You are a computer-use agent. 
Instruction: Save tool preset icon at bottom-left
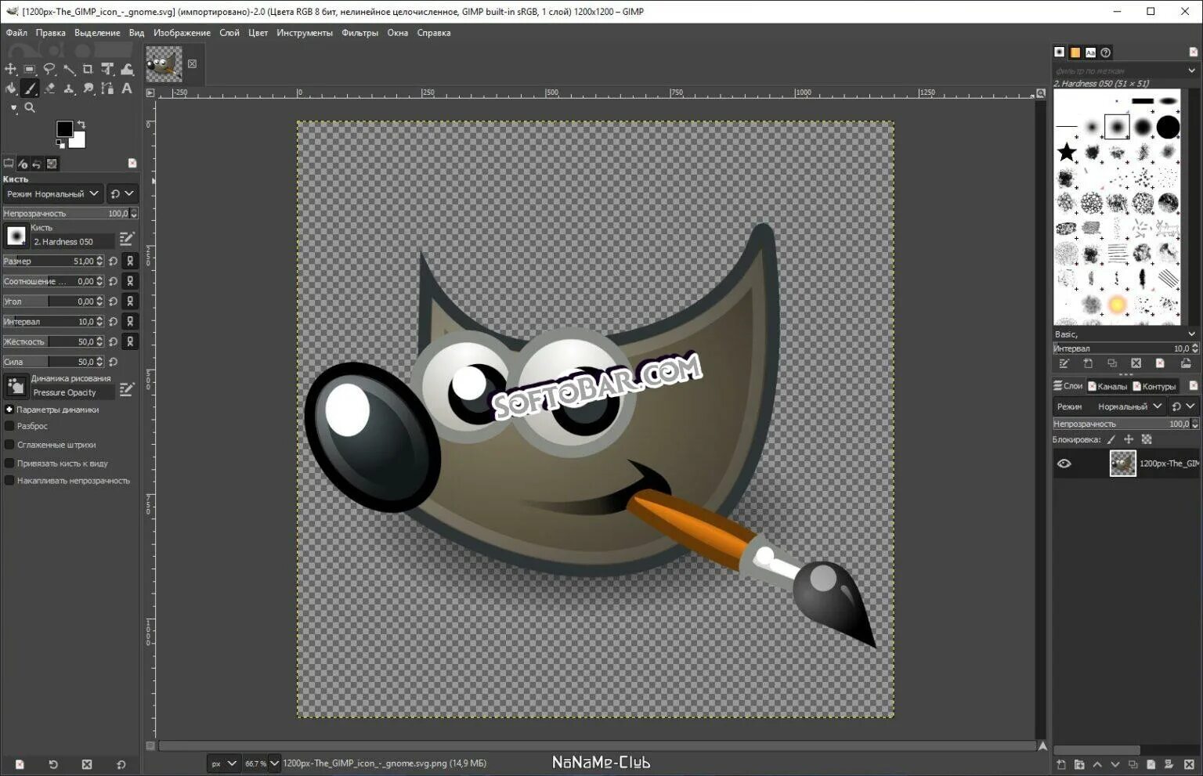click(x=20, y=764)
